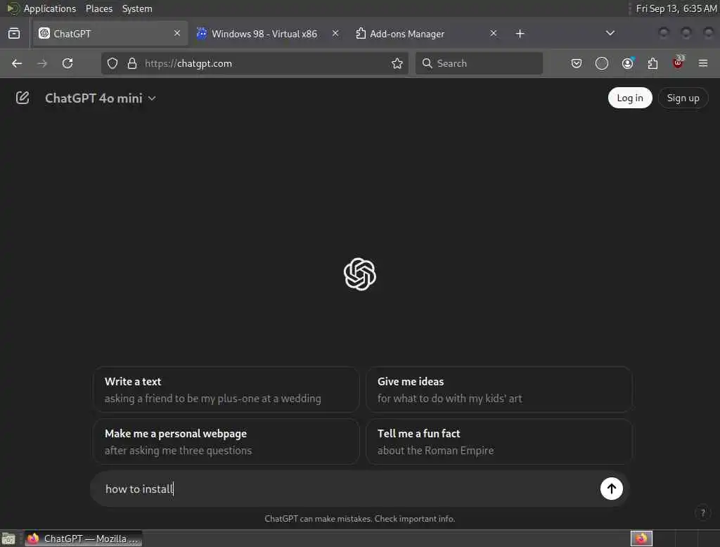720x547 pixels.
Task: Click the new chat compose icon
Action: tap(22, 98)
